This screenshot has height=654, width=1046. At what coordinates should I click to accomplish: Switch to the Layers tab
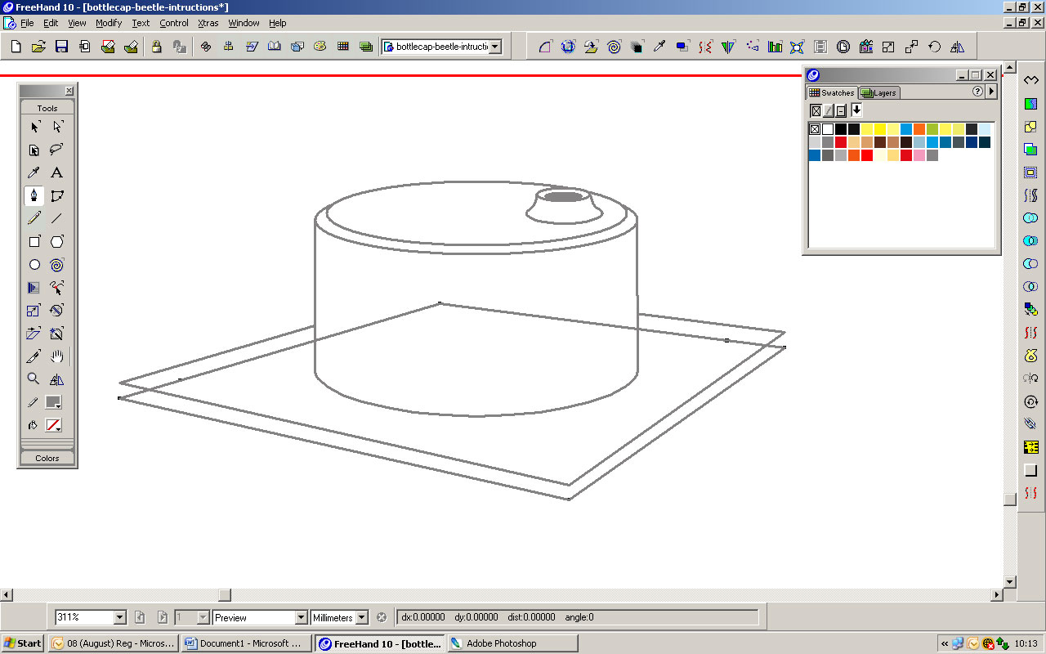click(878, 92)
